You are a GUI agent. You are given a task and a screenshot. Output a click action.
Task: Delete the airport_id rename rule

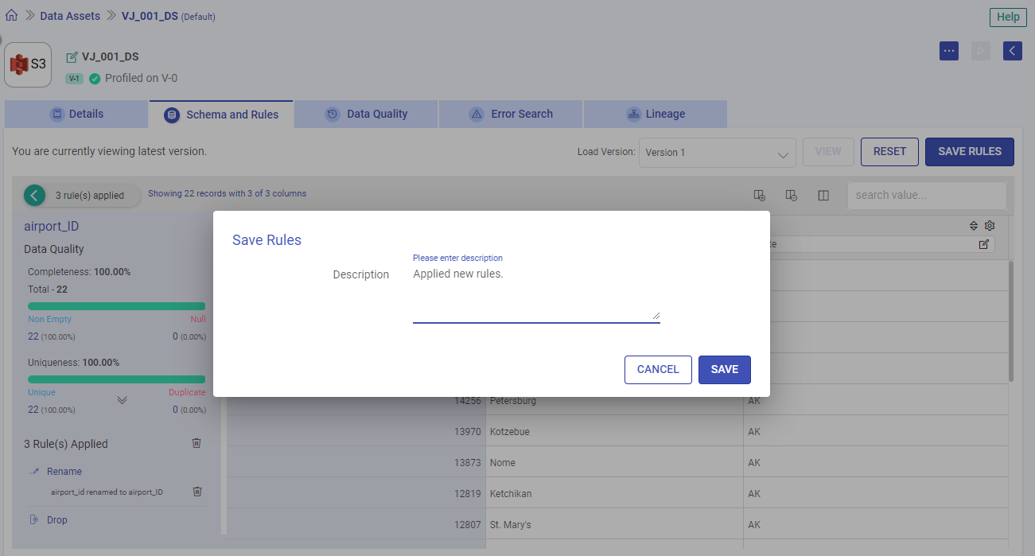197,492
